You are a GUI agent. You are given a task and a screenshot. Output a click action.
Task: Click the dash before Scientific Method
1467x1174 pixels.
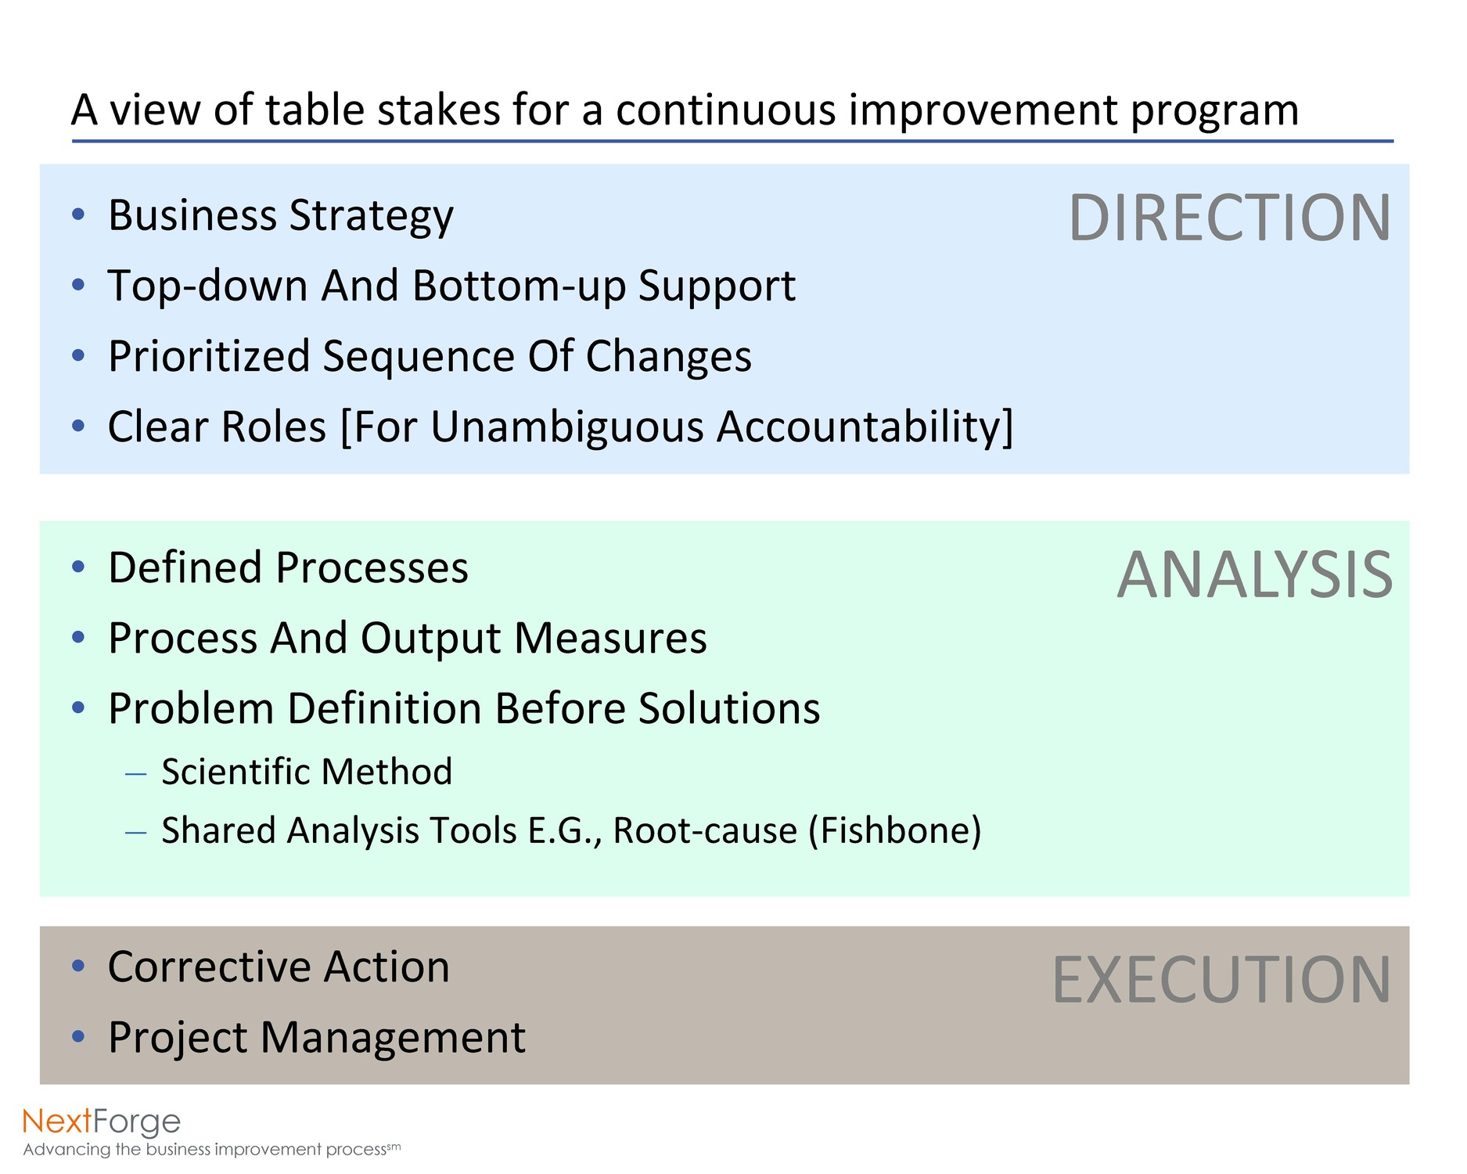(x=136, y=774)
